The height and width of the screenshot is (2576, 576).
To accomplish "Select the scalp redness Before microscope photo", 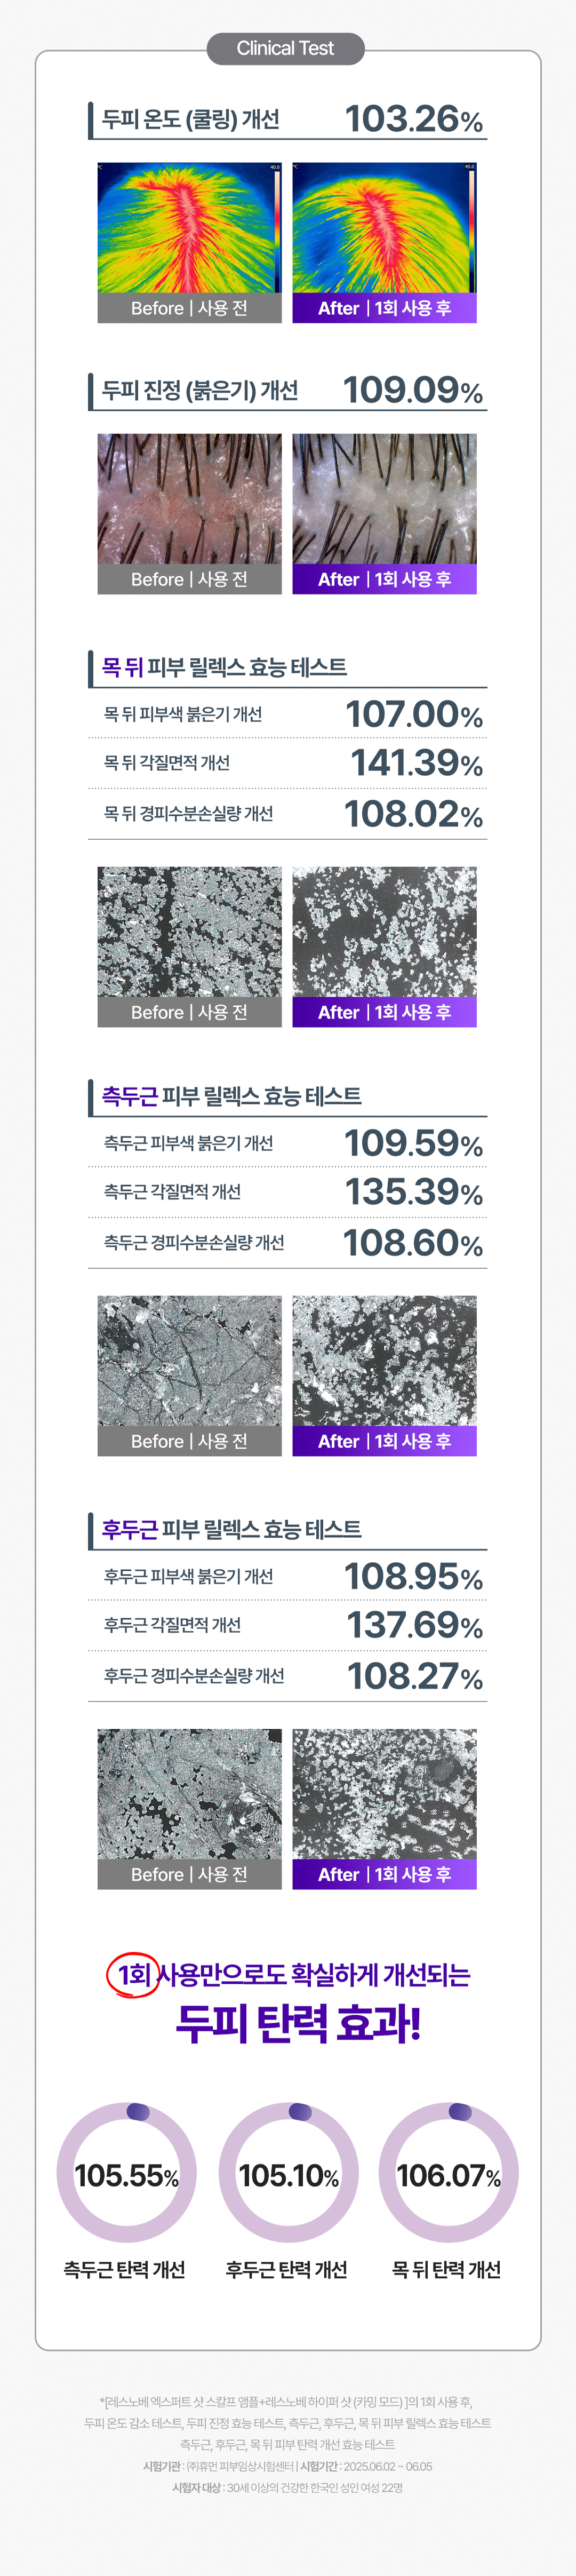I will tap(189, 500).
